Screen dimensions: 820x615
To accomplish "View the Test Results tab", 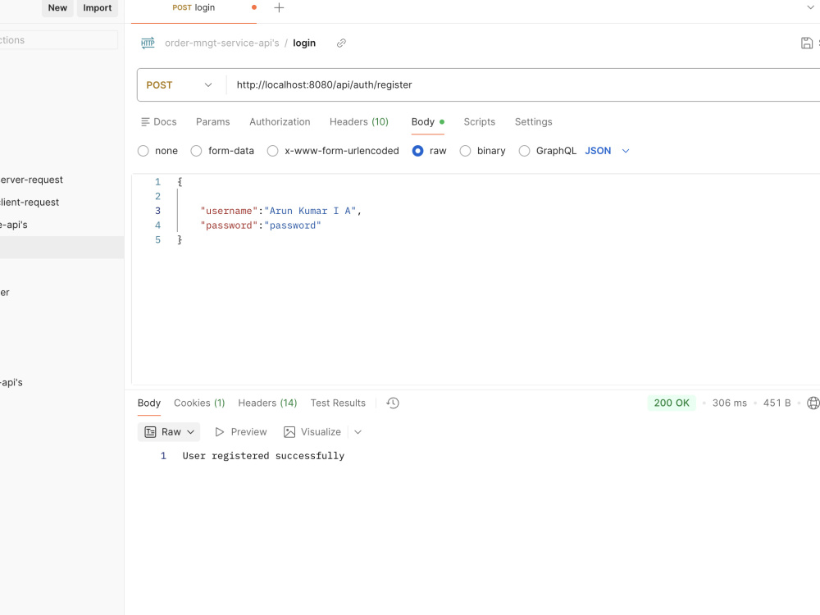I will [x=338, y=403].
